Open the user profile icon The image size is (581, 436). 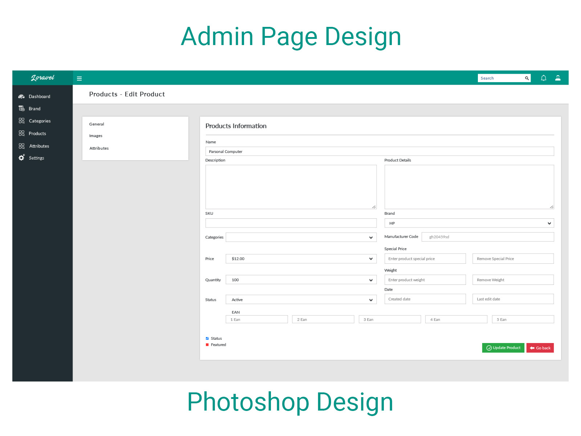(558, 78)
